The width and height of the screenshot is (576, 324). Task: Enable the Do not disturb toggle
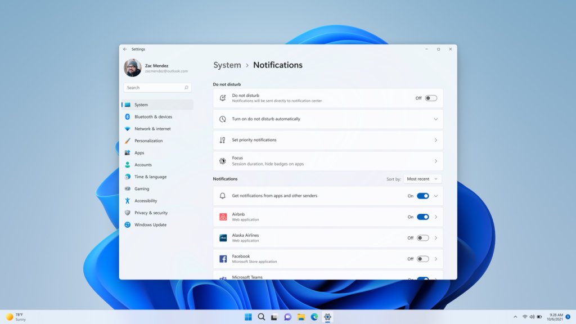point(431,98)
